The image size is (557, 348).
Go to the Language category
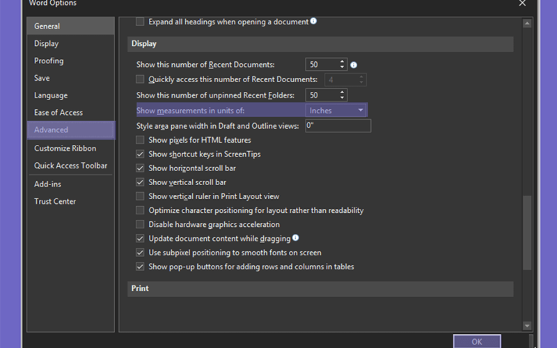tap(71, 95)
